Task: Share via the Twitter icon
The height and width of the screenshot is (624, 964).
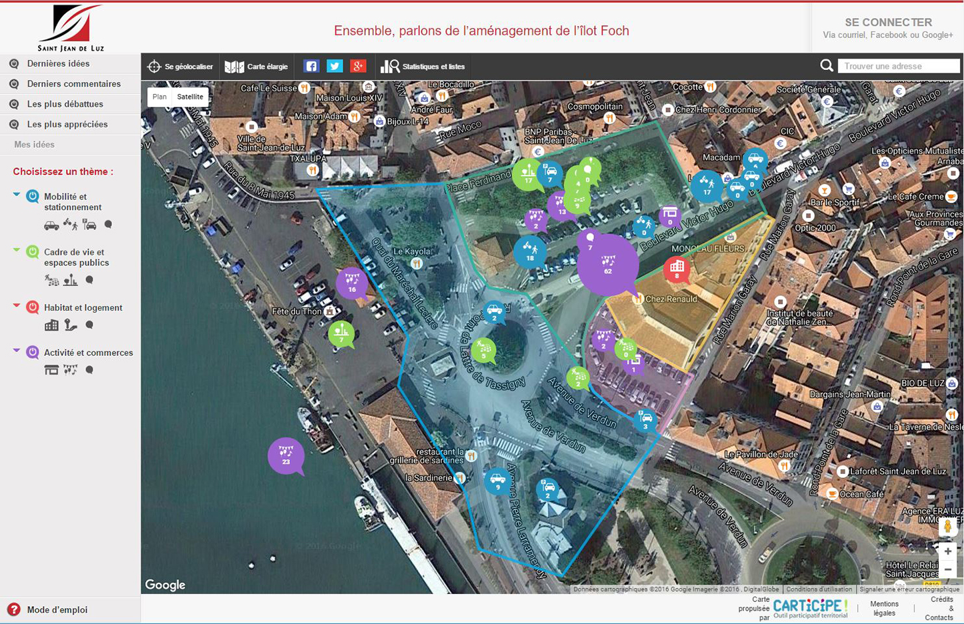Action: [335, 66]
